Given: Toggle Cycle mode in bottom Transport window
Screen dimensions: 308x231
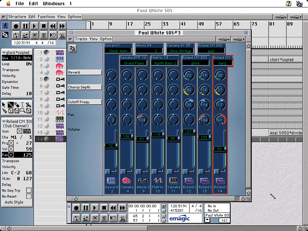Looking at the screenshot, I should pos(76,218).
